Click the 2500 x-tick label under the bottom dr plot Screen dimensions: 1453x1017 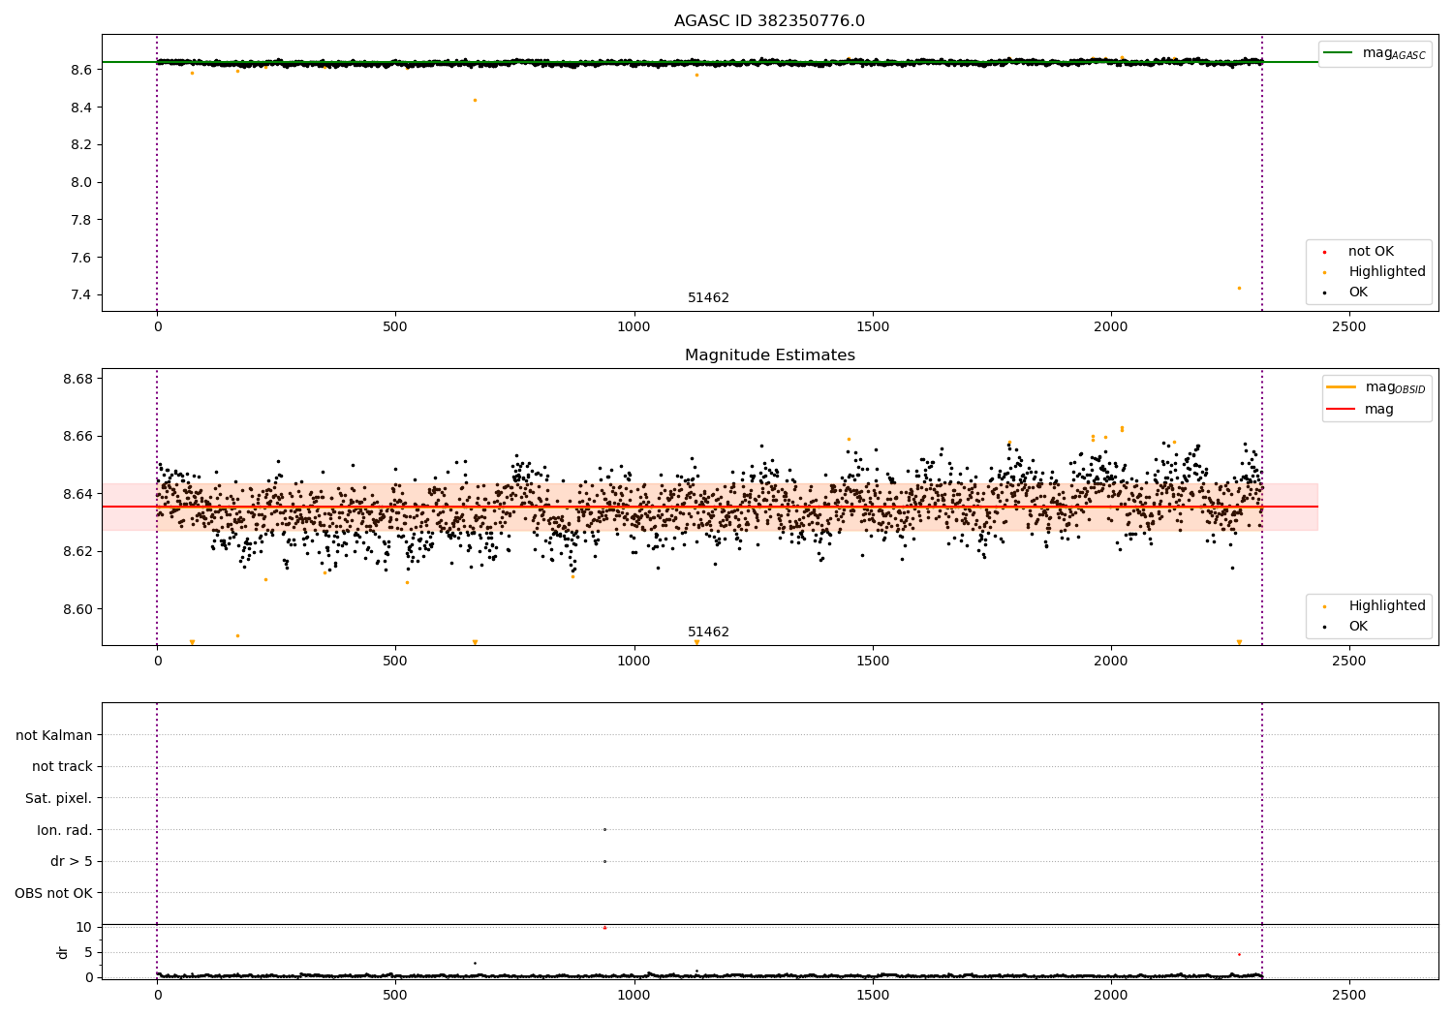1348,995
